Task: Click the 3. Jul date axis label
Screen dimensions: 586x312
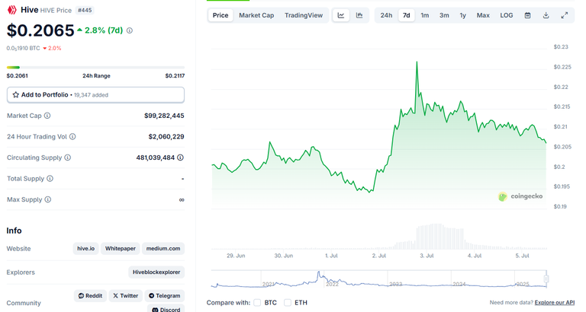Action: (x=427, y=256)
